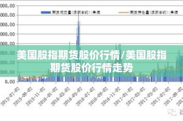The height and width of the screenshot is (122, 183).
Task: Click the 2016-07 date axis label
Action: (85, 97)
